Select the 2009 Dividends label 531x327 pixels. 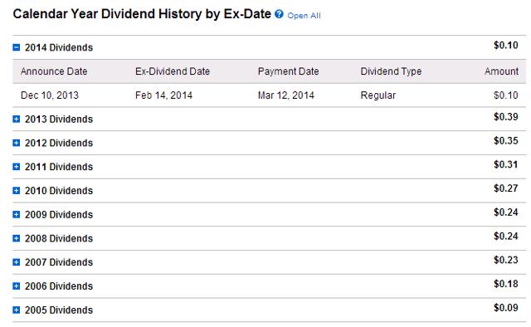pyautogui.click(x=59, y=214)
